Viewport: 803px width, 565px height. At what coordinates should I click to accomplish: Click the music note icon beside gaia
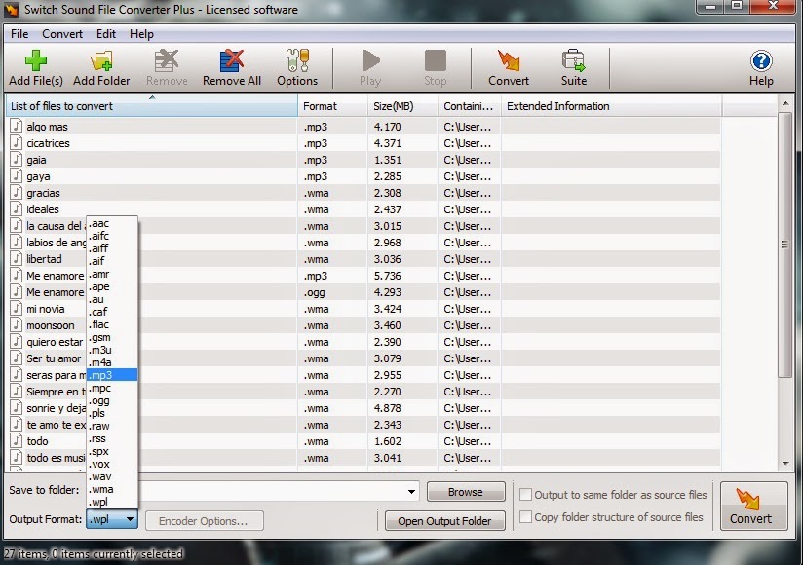[17, 159]
